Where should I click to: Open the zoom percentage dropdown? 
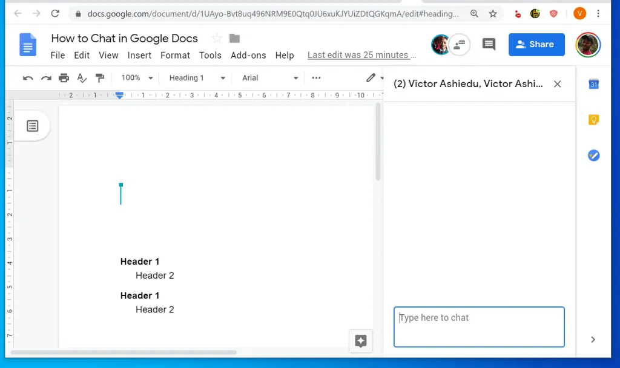[x=136, y=78]
